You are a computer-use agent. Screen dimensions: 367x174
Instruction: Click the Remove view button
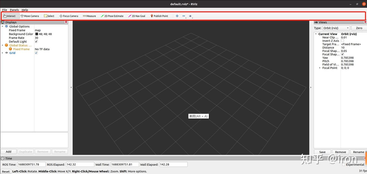click(x=340, y=152)
